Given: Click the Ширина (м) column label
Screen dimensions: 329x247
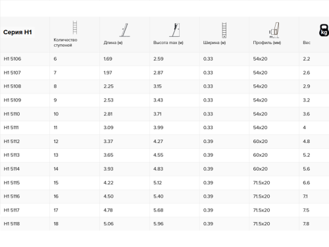Looking at the screenshot, I should pyautogui.click(x=215, y=43).
